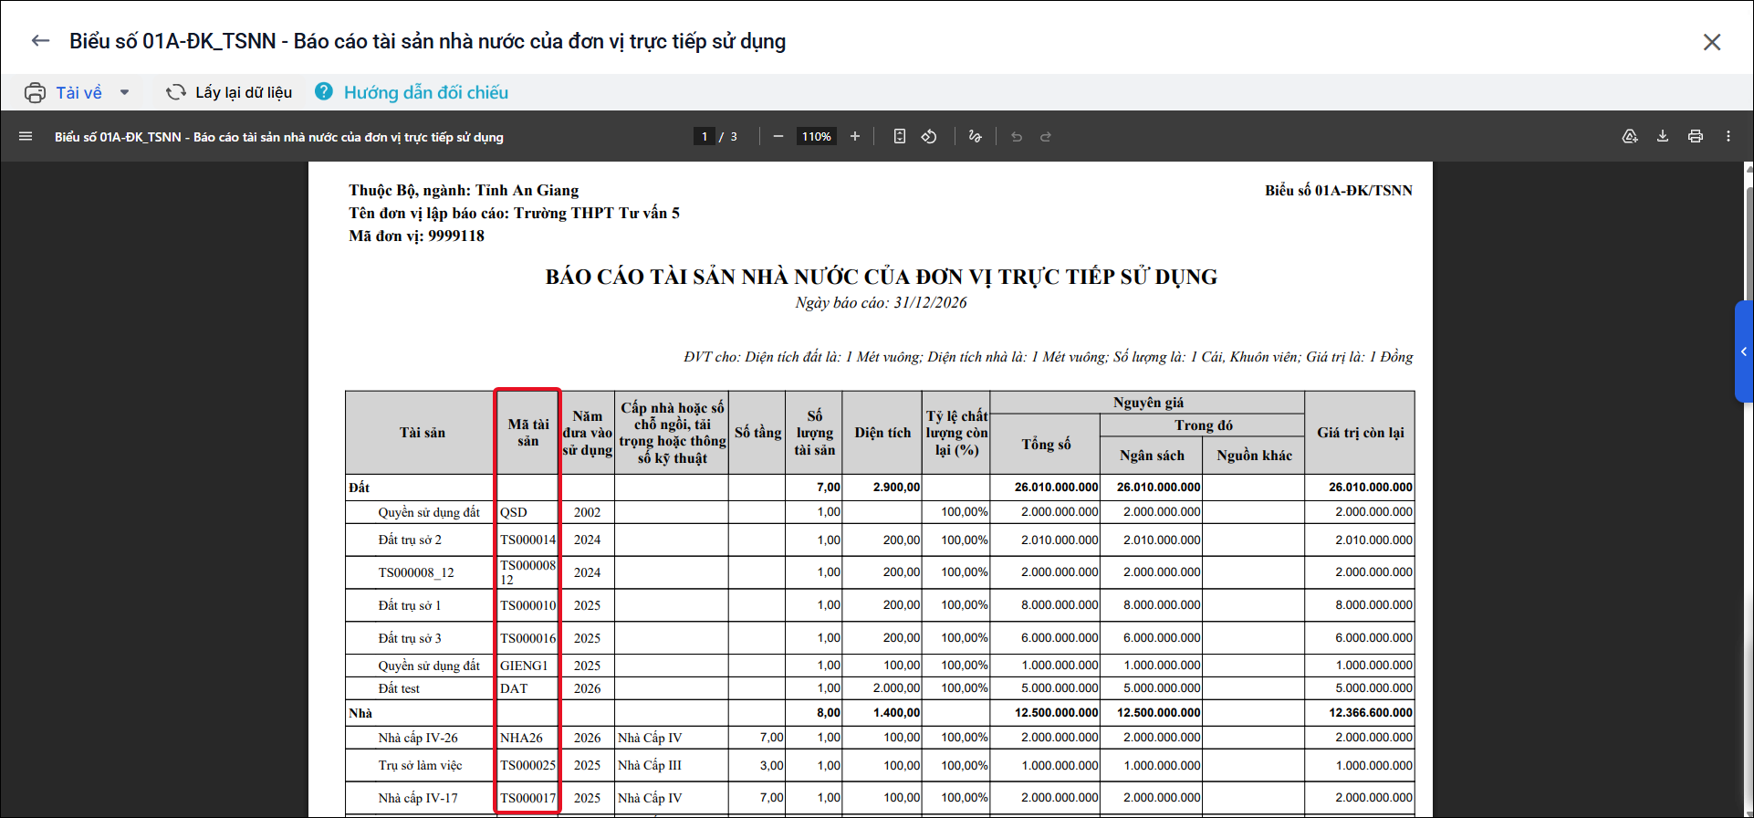Click the report heading BÁO CÁO TÀI SẢN
The width and height of the screenshot is (1754, 818).
pos(882,277)
